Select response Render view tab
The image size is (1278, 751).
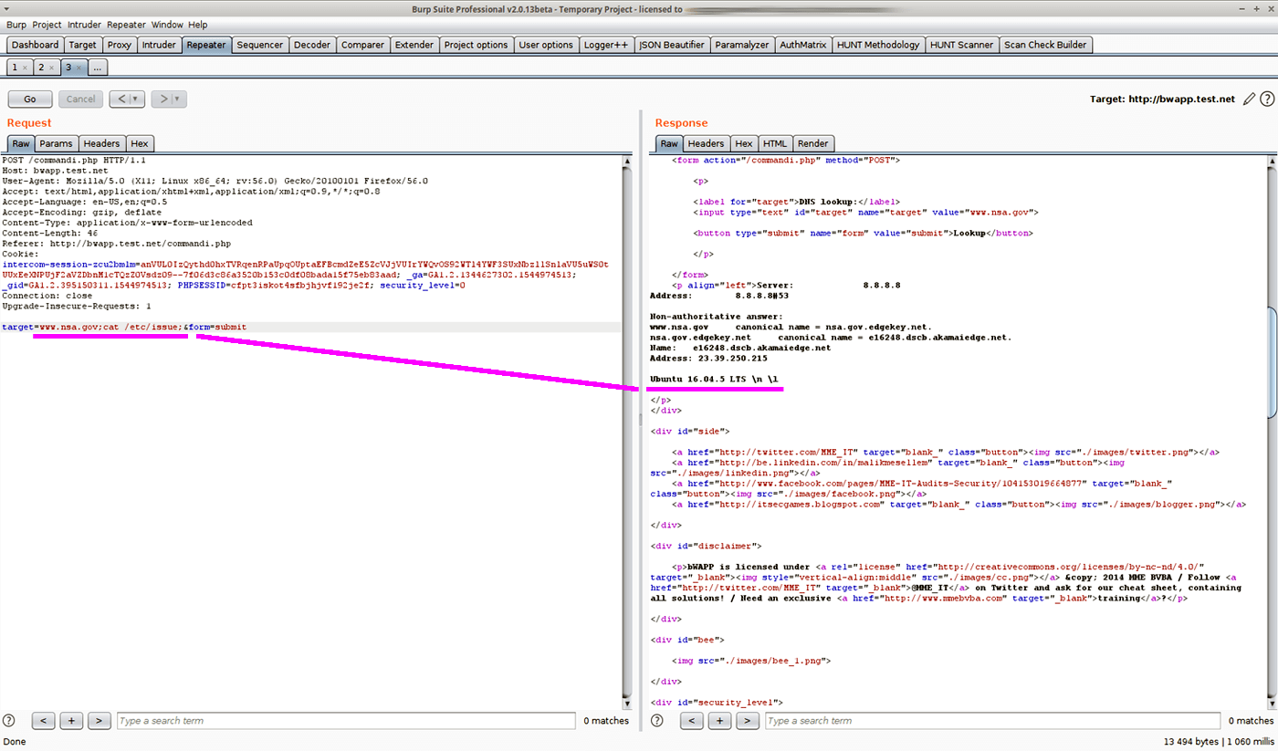(813, 143)
